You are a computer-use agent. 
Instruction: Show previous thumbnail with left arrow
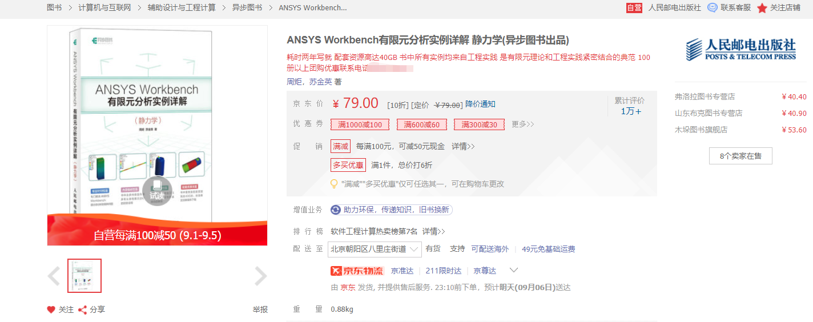point(54,276)
